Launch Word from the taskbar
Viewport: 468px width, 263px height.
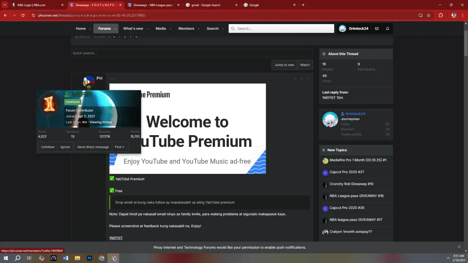tap(65, 258)
